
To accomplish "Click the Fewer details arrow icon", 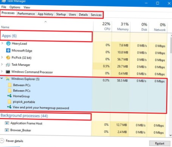I will click(x=2, y=141).
